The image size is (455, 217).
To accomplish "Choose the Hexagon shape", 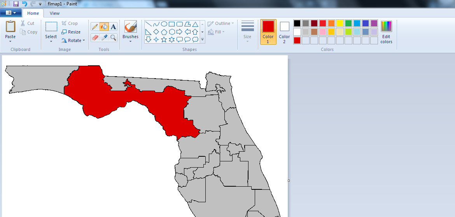I will coord(172,32).
